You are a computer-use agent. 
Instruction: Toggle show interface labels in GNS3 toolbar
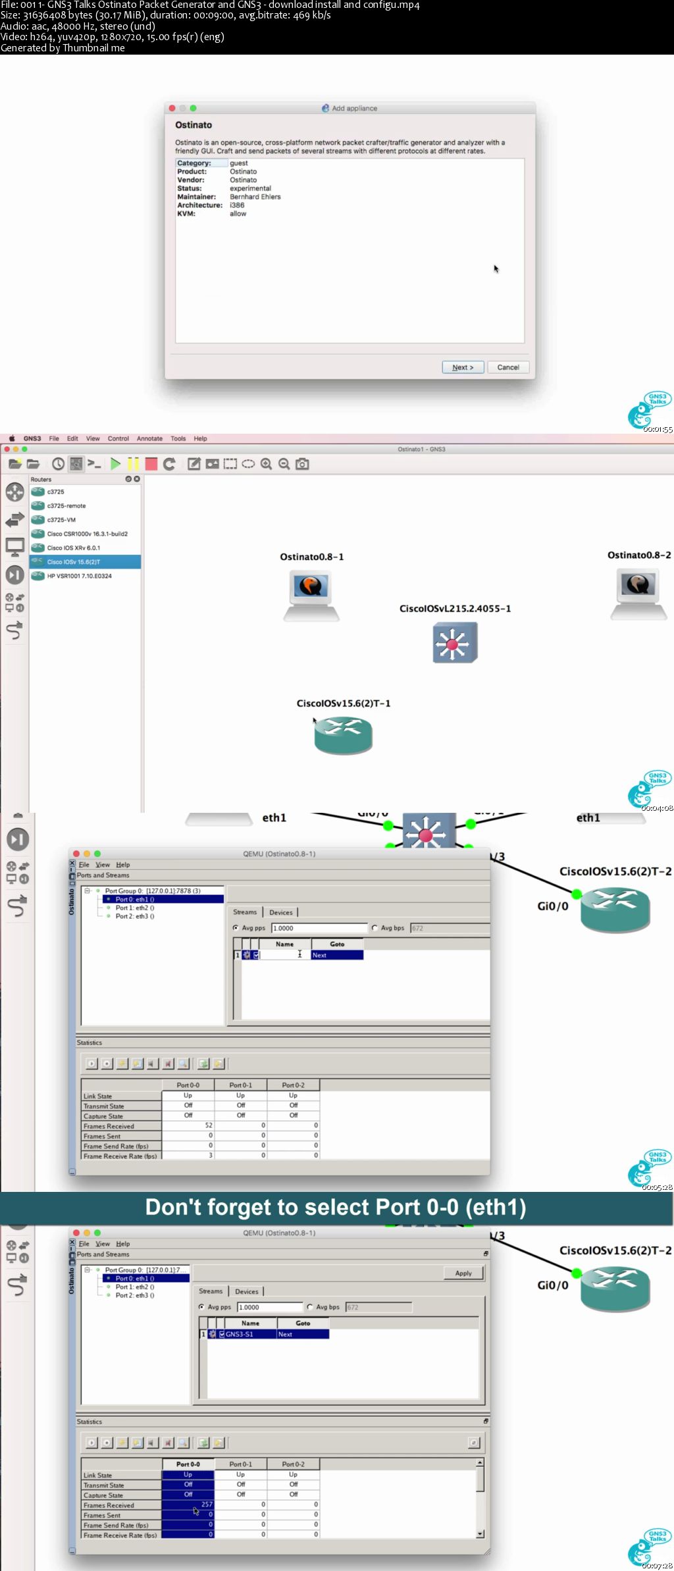pos(76,464)
